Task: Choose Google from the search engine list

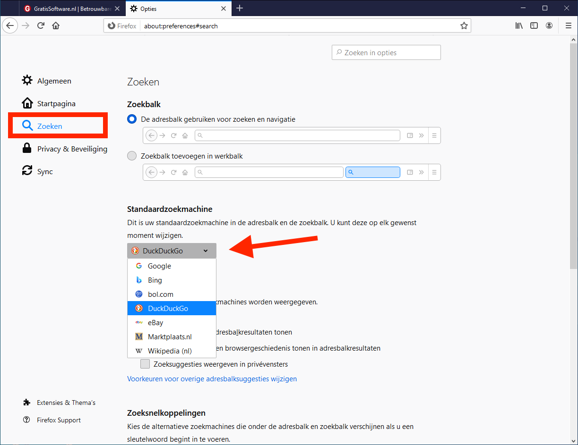Action: (x=159, y=266)
